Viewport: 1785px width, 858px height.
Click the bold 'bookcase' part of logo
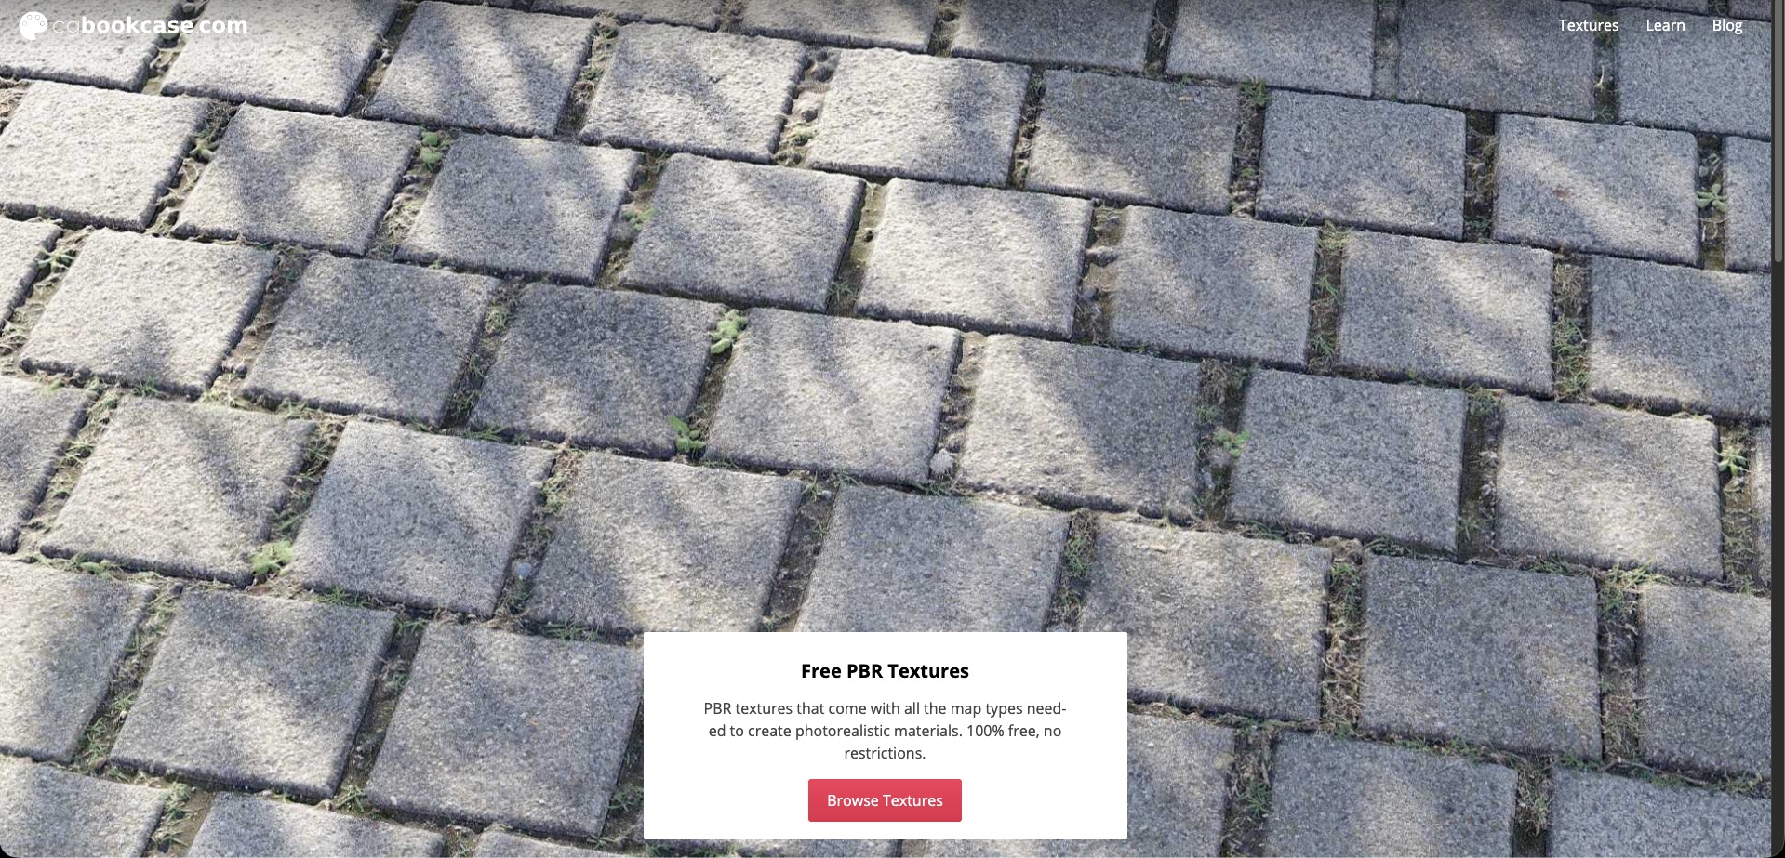click(137, 25)
